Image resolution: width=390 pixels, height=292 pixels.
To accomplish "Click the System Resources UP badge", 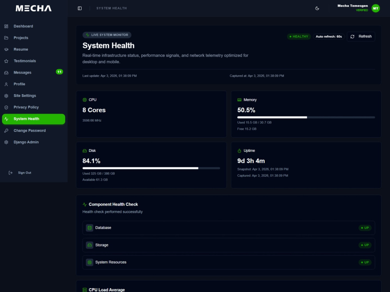I will click(x=365, y=262).
